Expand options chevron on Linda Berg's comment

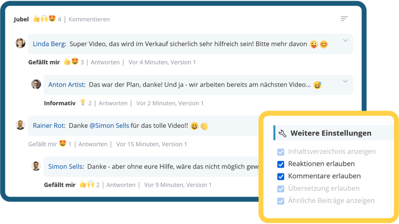(x=345, y=40)
